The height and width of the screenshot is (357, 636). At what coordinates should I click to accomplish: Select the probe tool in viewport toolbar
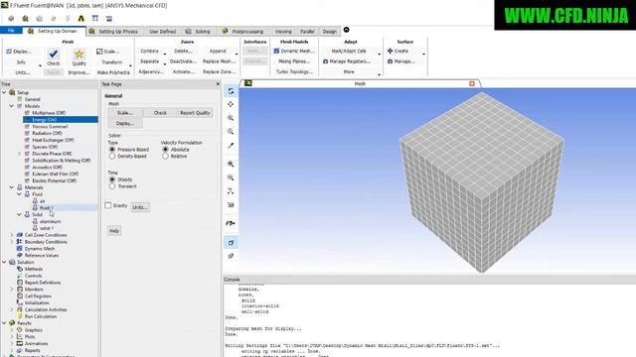[x=231, y=146]
